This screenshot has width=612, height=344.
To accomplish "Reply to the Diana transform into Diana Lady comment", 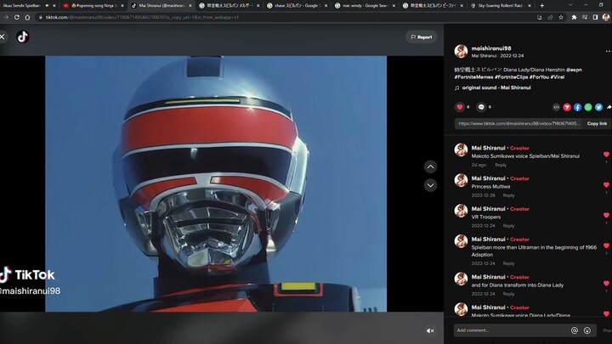I will tap(508, 294).
